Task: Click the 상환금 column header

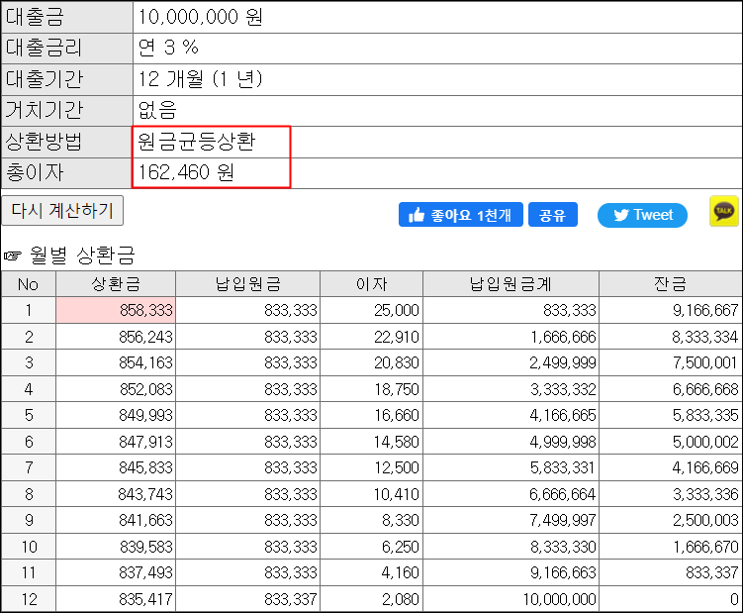Action: tap(116, 284)
